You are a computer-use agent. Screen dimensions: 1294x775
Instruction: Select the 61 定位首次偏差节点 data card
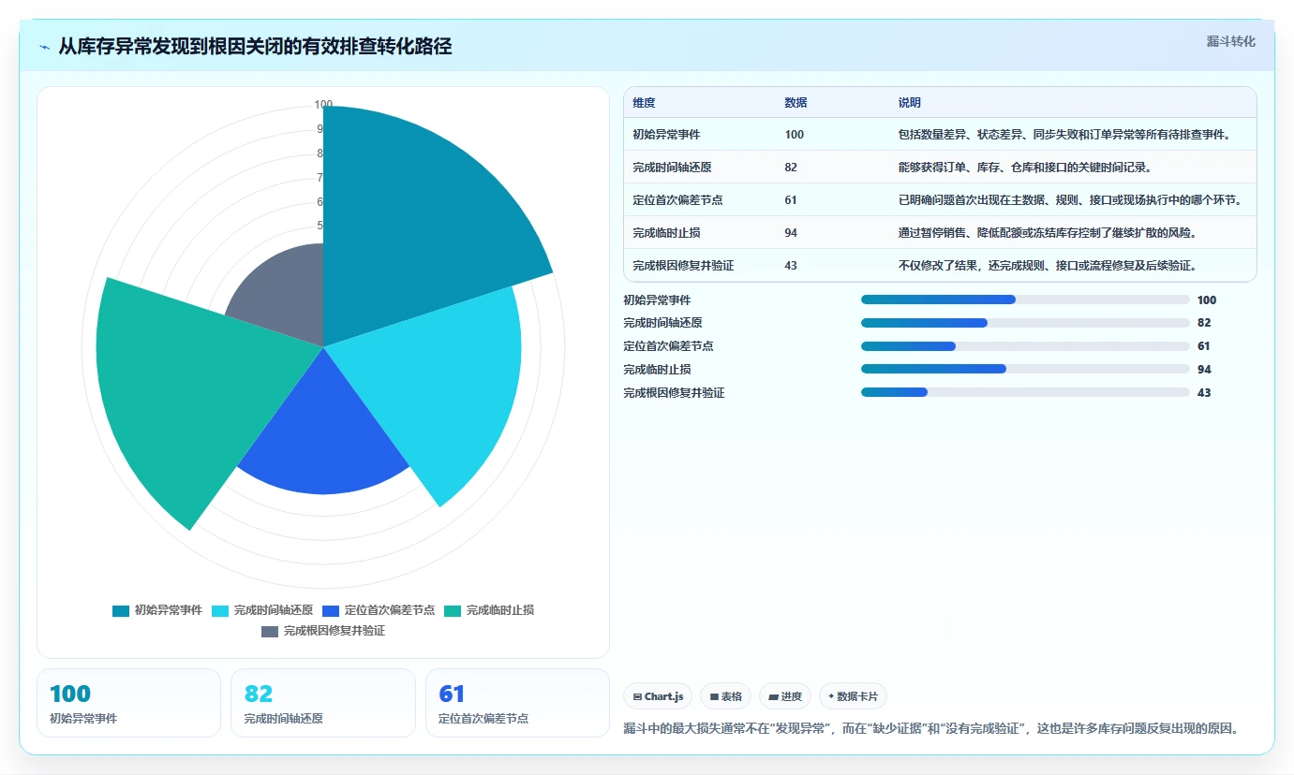pos(517,703)
